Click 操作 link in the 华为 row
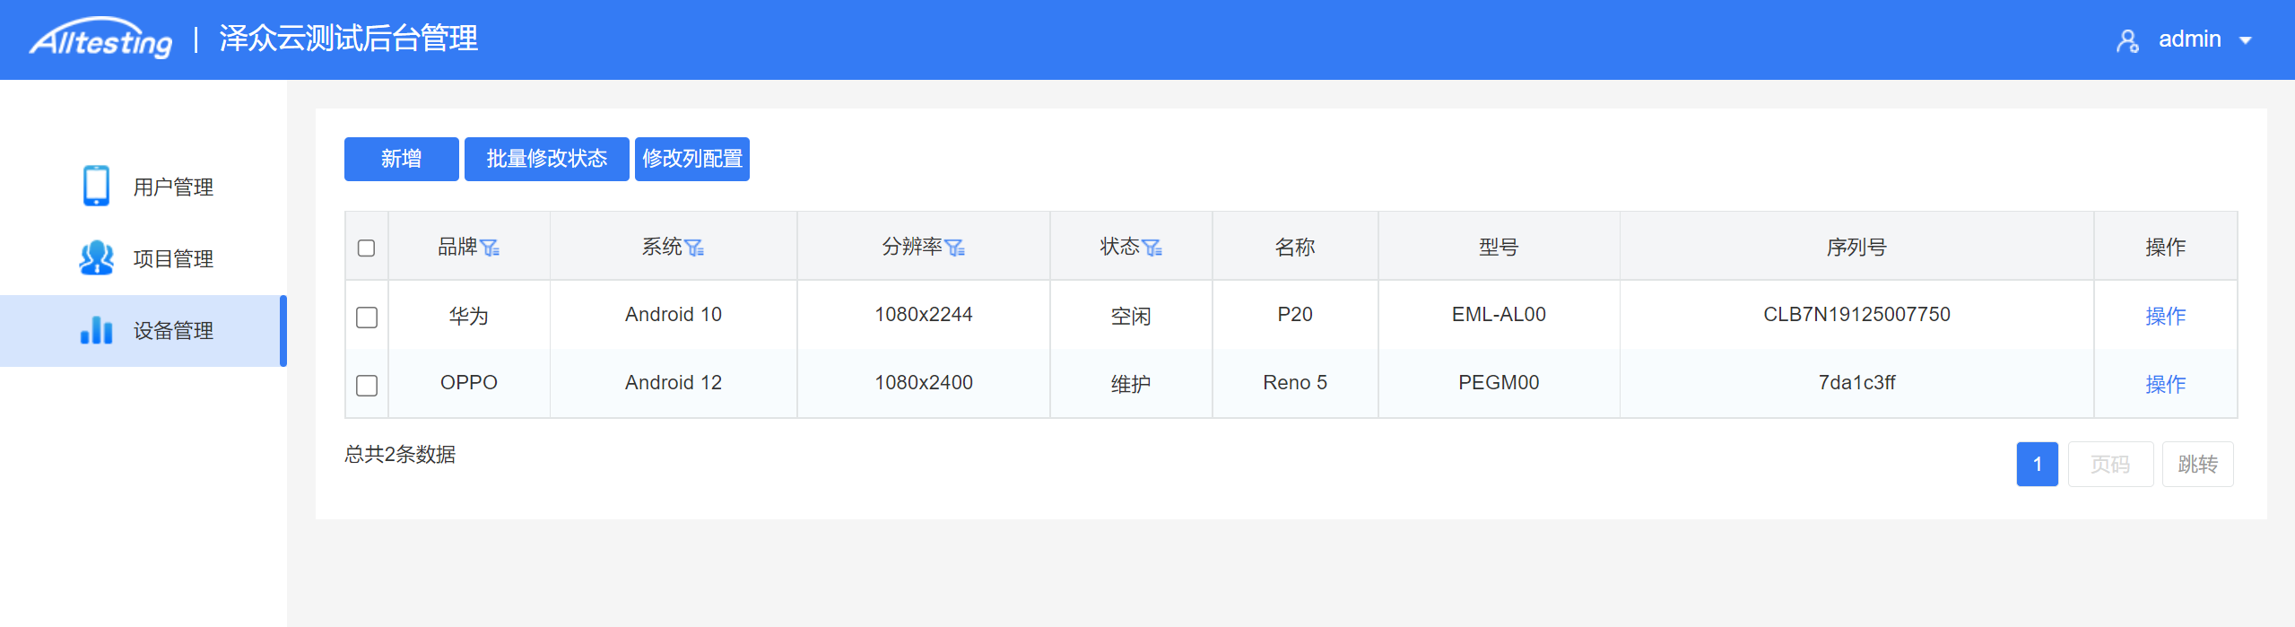 pyautogui.click(x=2165, y=316)
